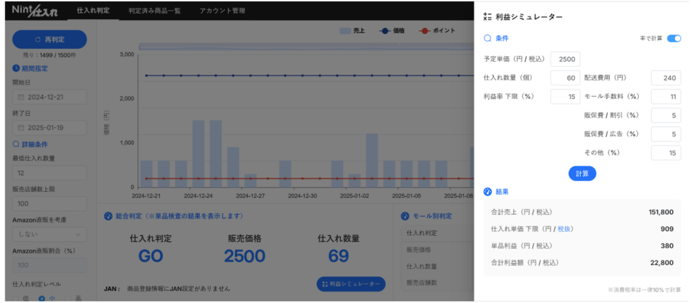Open the 開始日 date picker field
Screen dimensions: 694x303
point(49,98)
